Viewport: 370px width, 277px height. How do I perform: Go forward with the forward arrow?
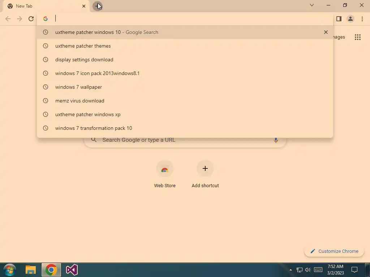20,19
